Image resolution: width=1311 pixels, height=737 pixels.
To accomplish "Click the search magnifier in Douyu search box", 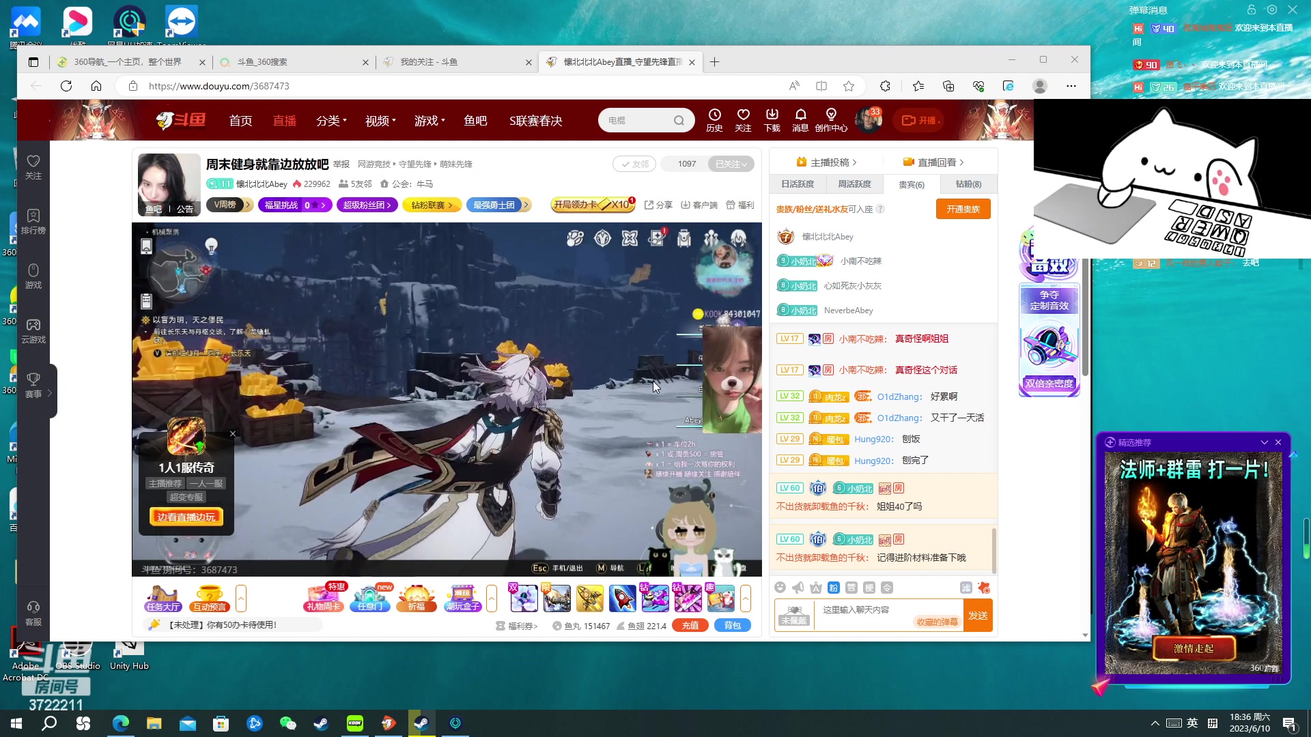I will (x=679, y=121).
